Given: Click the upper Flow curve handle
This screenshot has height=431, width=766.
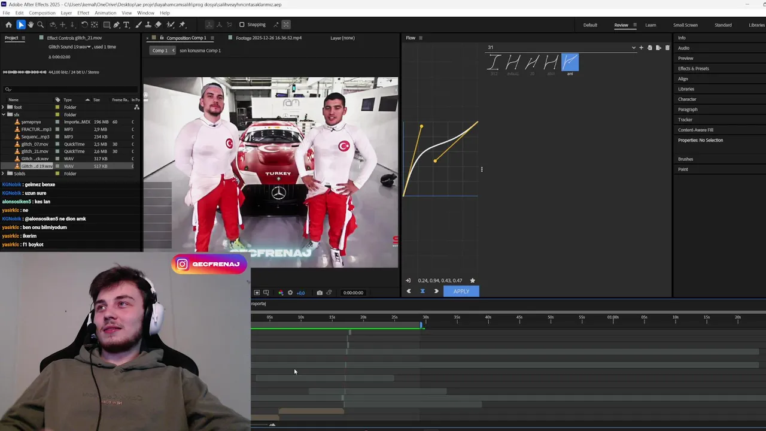Looking at the screenshot, I should tap(421, 126).
